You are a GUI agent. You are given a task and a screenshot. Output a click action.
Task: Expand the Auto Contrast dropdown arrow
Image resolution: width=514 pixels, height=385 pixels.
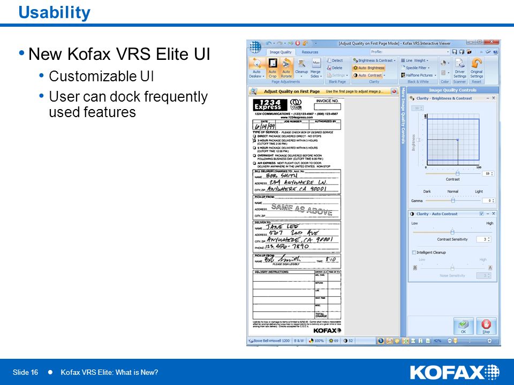(x=384, y=75)
